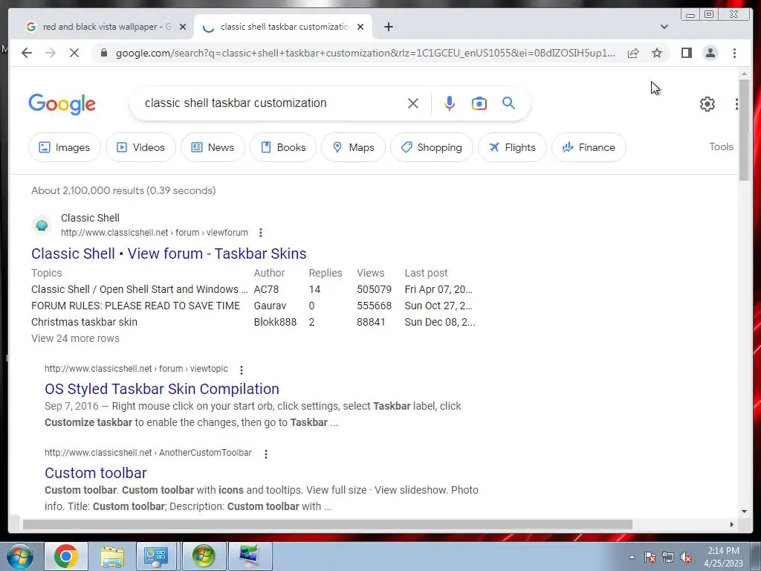Filter results by Books
This screenshot has height=571, width=761.
coord(283,147)
